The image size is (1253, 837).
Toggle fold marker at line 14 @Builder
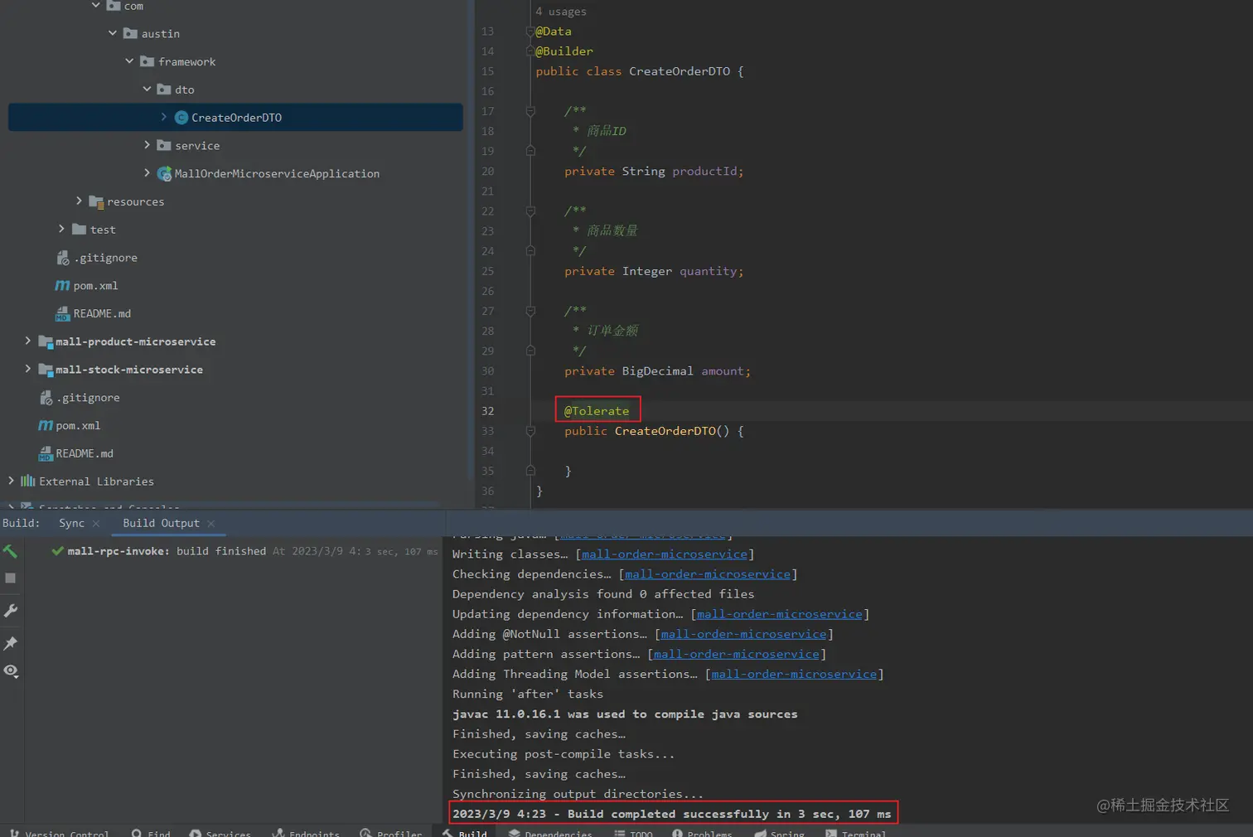point(530,51)
